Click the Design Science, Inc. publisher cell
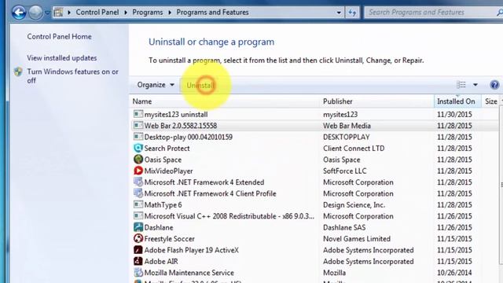The width and height of the screenshot is (503, 283). [354, 205]
